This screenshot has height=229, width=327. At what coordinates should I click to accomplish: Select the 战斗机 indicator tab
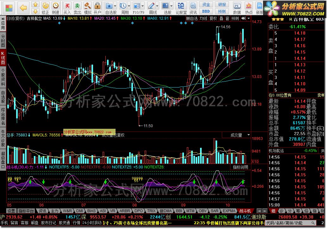pos(245,211)
